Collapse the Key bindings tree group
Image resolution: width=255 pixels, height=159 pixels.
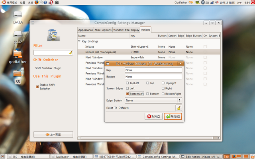point(79,41)
